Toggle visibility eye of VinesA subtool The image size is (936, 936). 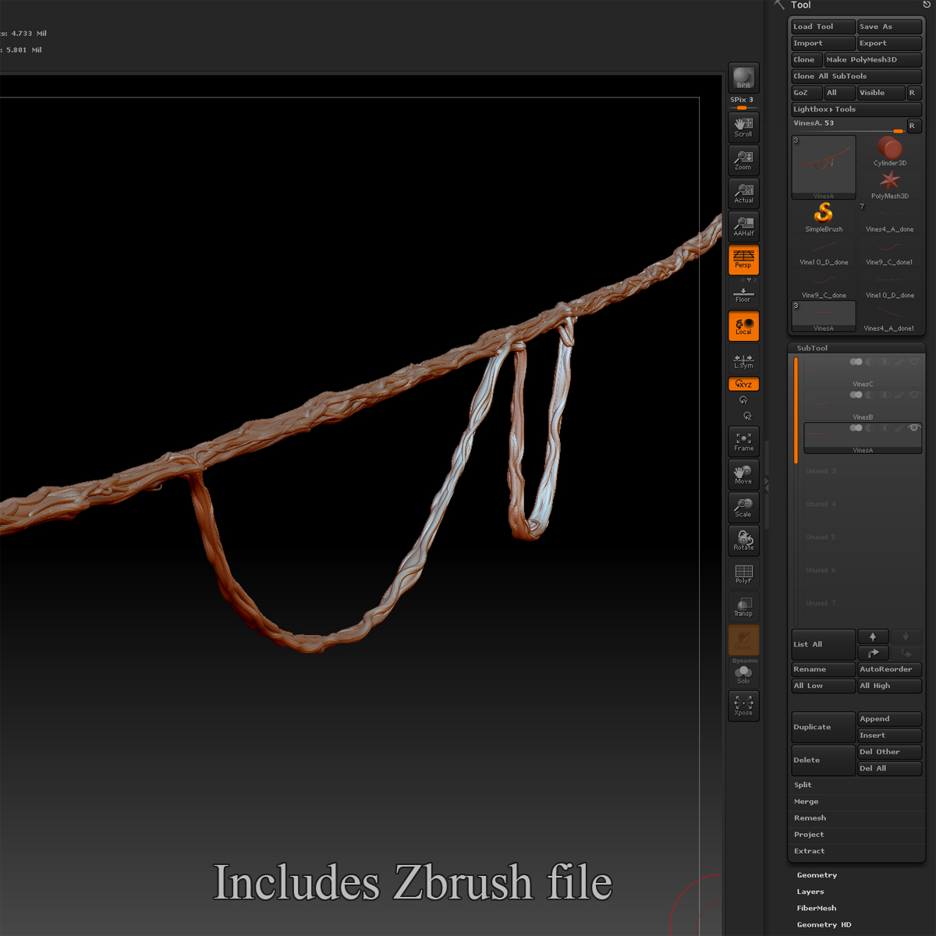(x=913, y=427)
